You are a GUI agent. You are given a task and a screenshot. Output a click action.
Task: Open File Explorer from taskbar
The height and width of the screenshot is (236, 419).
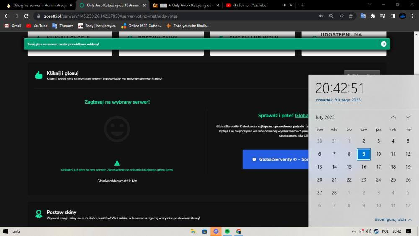(x=193, y=231)
